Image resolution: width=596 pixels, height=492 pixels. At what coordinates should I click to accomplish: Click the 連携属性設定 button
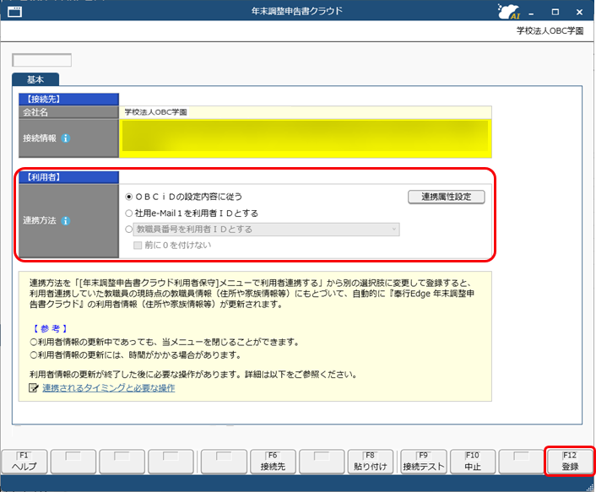tap(447, 197)
